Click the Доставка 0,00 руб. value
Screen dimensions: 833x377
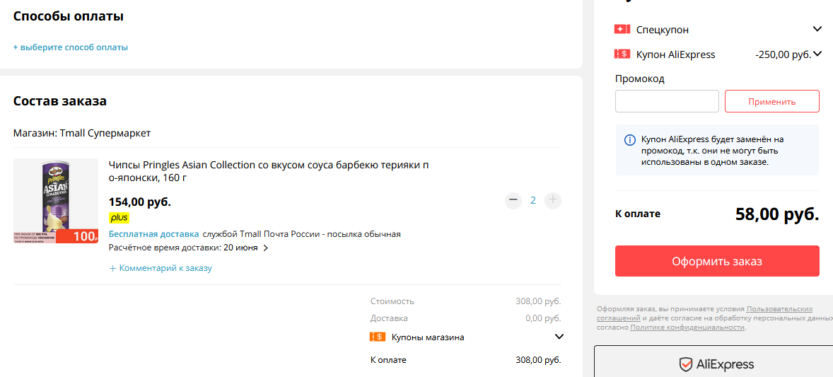(543, 318)
